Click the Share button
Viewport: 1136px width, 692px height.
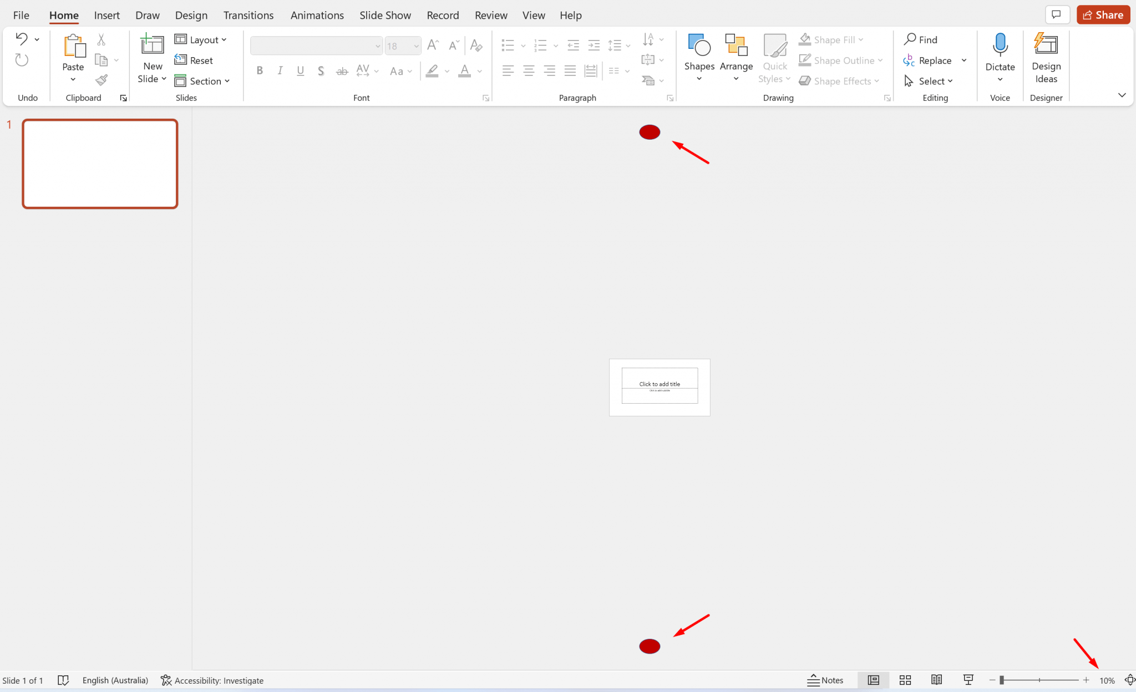(1103, 15)
